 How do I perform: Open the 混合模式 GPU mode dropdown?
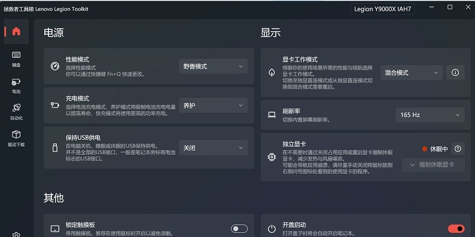click(x=412, y=73)
